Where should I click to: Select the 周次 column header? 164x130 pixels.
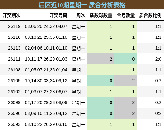click(81, 15)
